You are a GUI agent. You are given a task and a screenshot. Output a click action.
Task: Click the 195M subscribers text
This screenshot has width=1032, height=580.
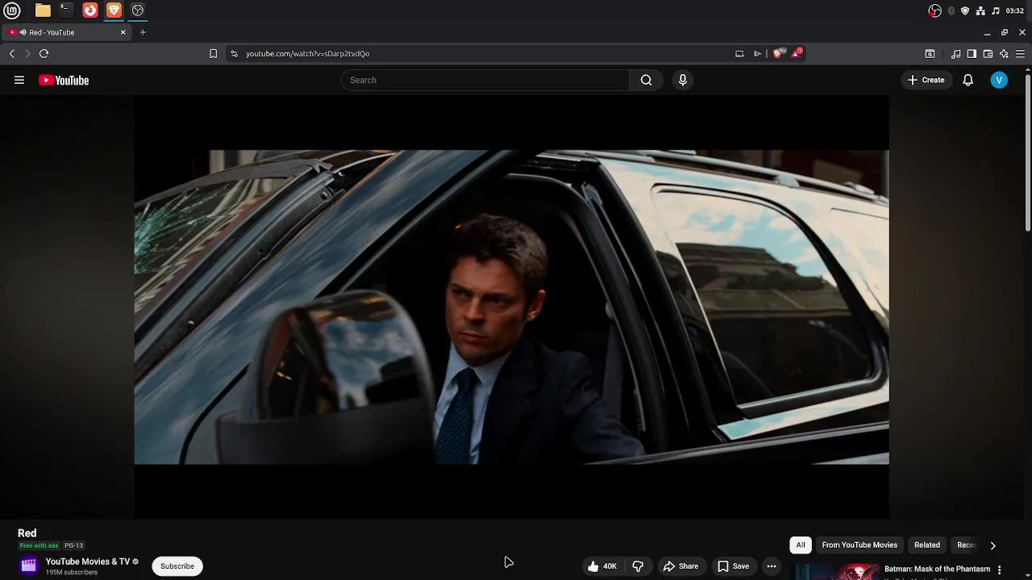pyautogui.click(x=72, y=572)
